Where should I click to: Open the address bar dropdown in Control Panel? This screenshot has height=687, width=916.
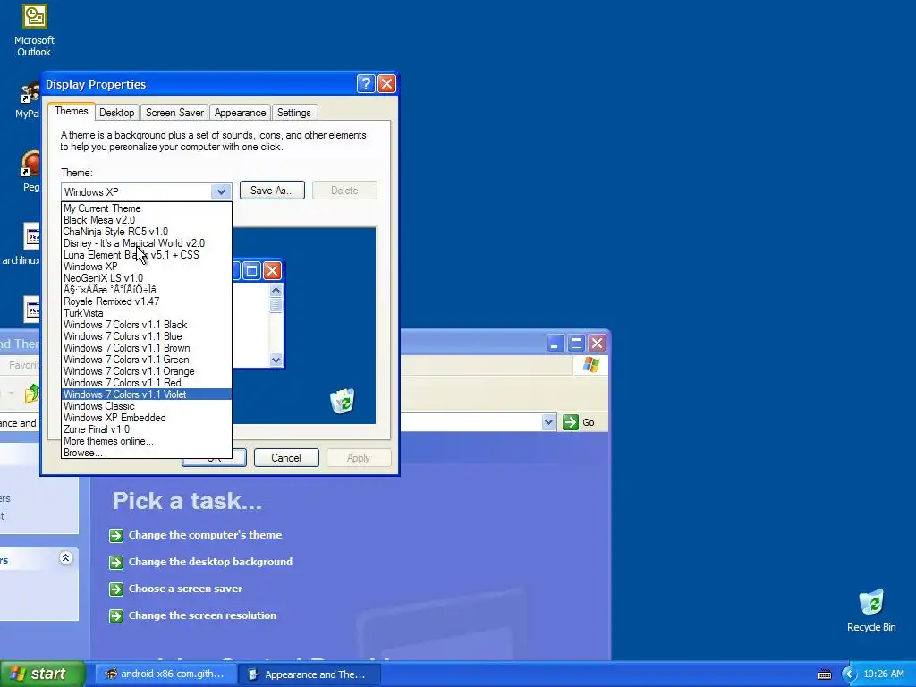click(x=548, y=422)
